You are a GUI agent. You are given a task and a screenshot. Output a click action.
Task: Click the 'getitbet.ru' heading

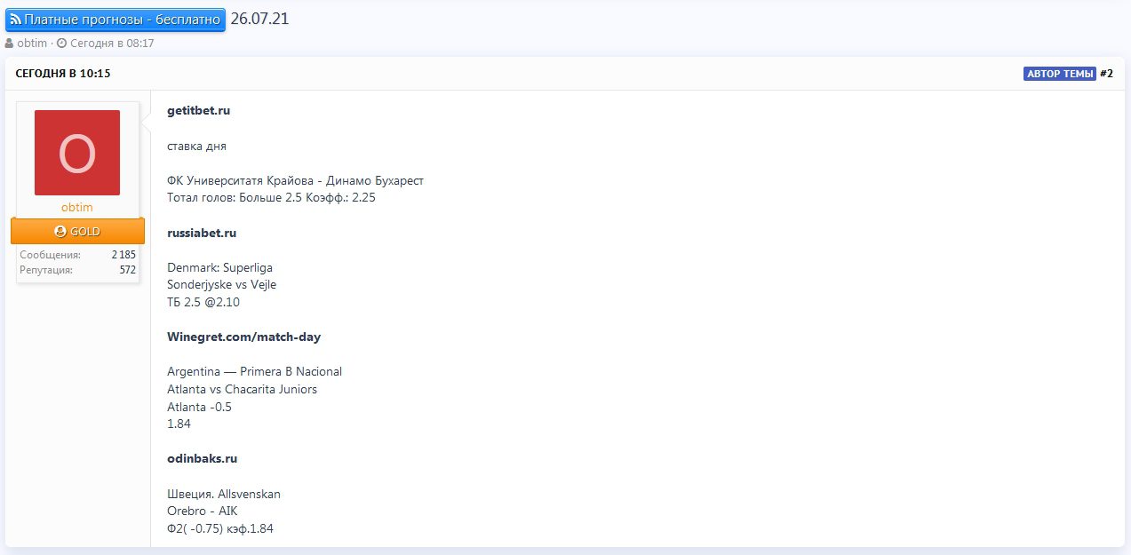pos(199,111)
